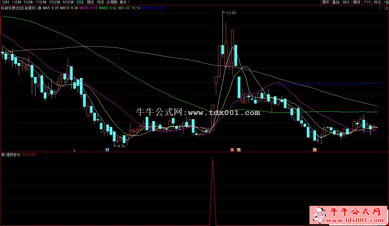Click the MA10: 9.38 label
This screenshot has width=389, height=226.
tap(69, 8)
